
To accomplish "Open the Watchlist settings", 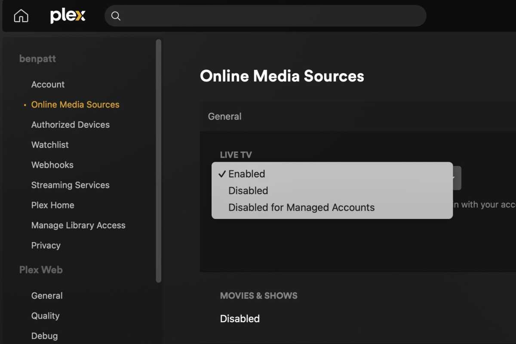I will pos(50,145).
